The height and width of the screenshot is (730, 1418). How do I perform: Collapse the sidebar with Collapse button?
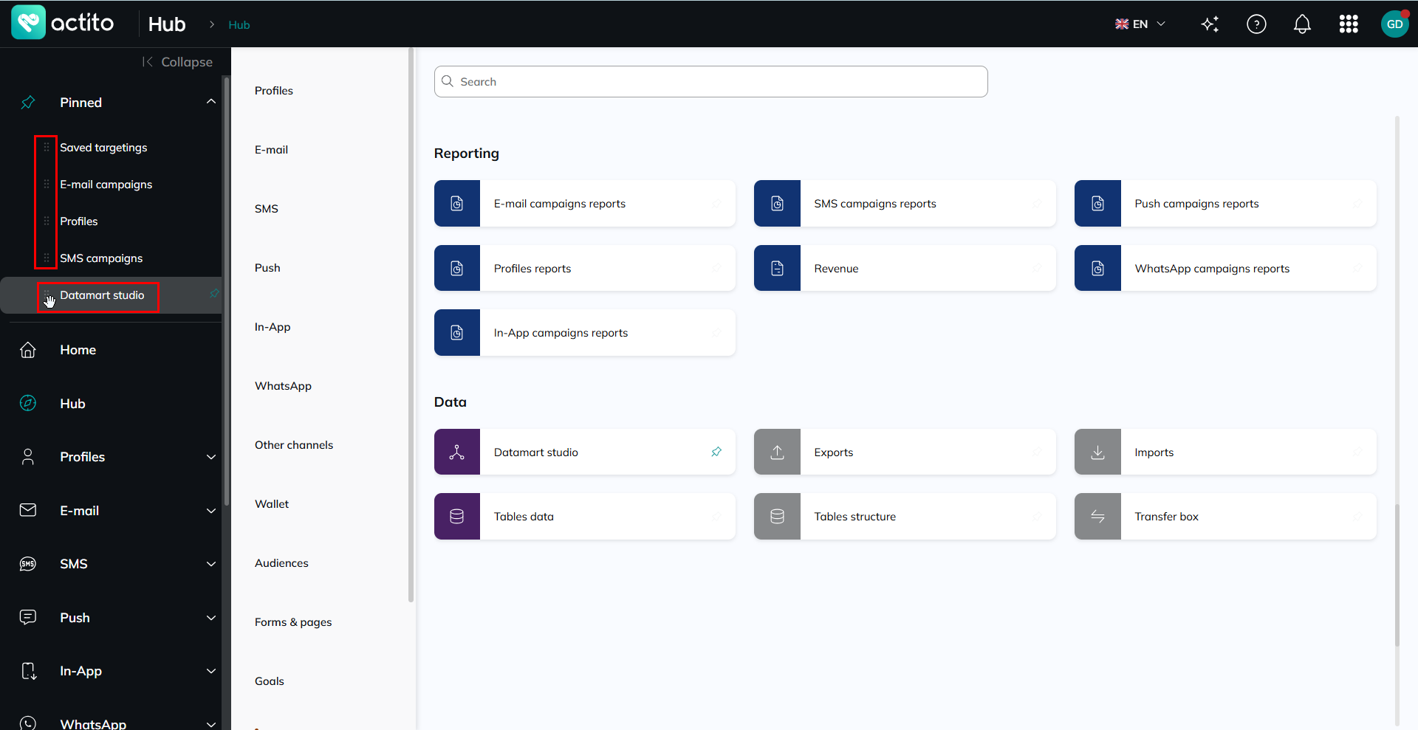(177, 62)
